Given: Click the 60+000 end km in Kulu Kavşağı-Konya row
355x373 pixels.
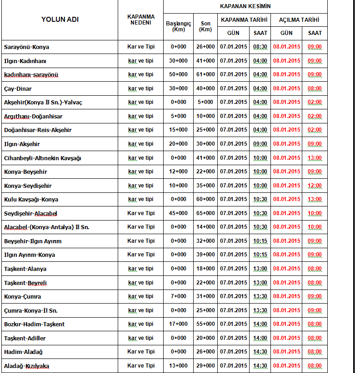Looking at the screenshot, I should 205,199.
